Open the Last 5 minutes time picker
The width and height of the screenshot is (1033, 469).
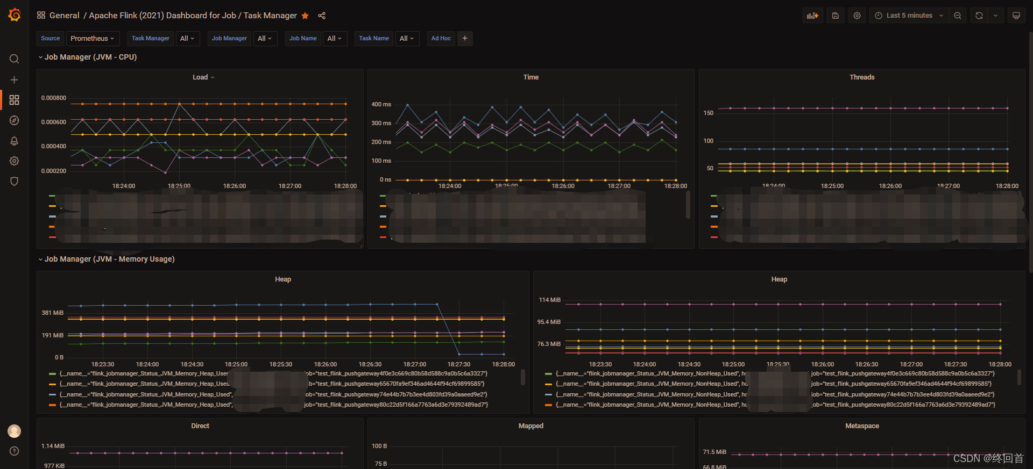[909, 16]
